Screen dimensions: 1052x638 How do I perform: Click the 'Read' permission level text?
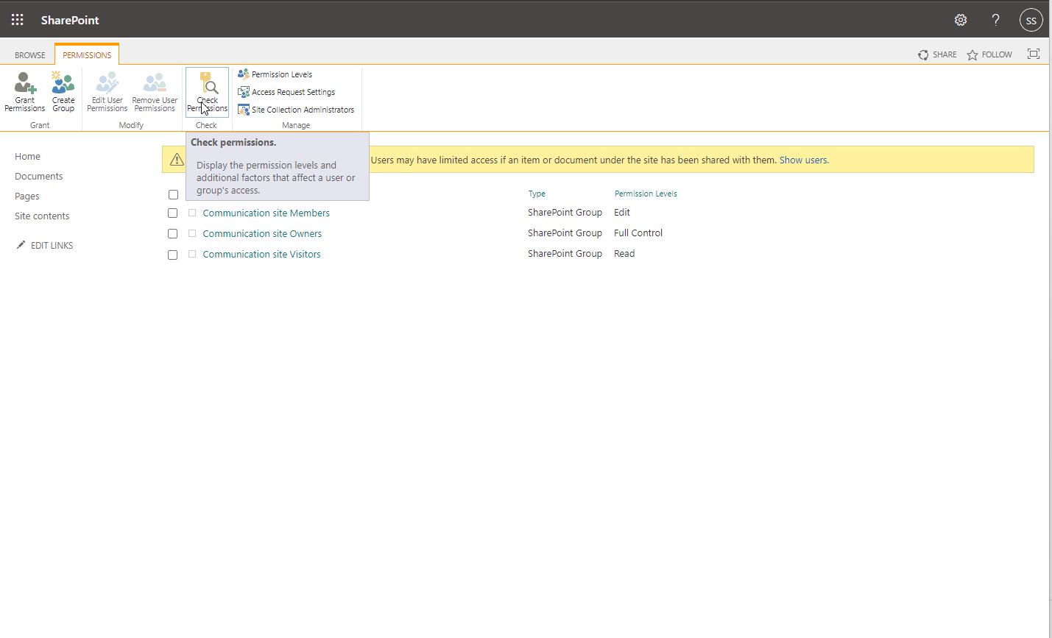coord(624,254)
